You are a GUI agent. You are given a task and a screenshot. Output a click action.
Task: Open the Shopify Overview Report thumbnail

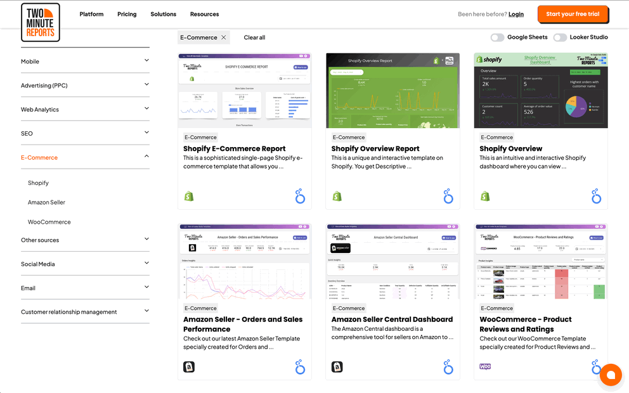click(x=392, y=90)
